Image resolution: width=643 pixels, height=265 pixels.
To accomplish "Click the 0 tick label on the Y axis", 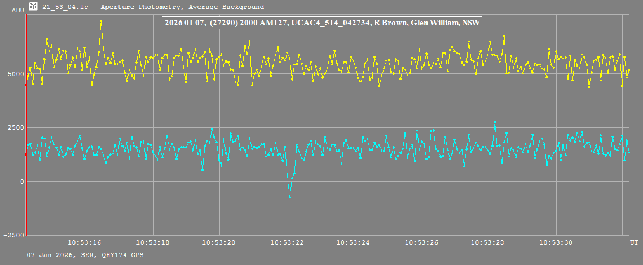I will pyautogui.click(x=21, y=182).
